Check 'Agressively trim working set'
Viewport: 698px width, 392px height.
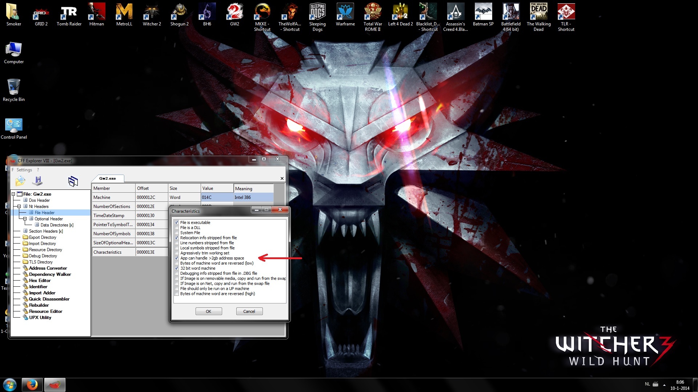coord(177,253)
